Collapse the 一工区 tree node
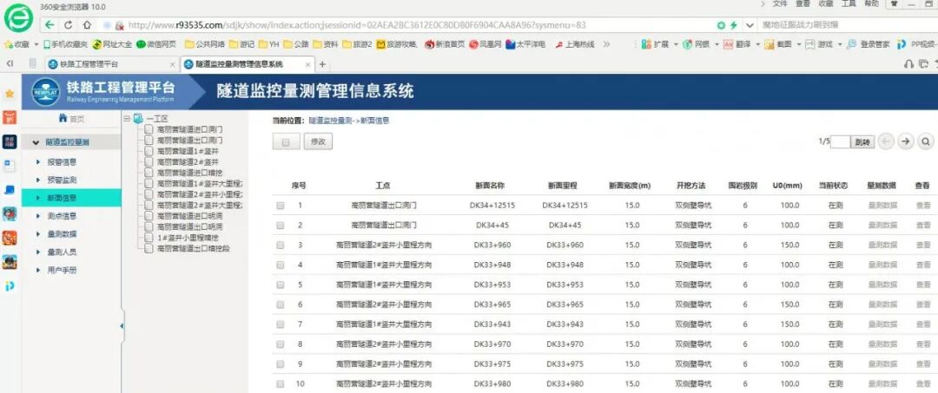This screenshot has width=938, height=393. (127, 118)
